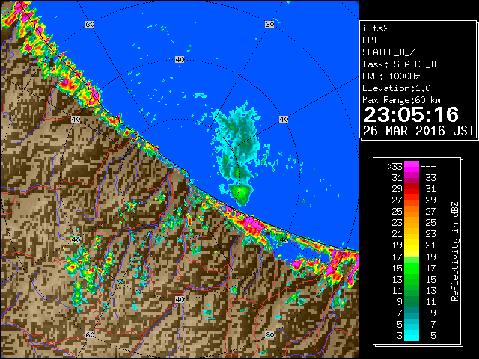Image resolution: width=479 pixels, height=359 pixels.
Task: Click the 'Reflectivity in dBZ' legend title
Action: coord(454,251)
